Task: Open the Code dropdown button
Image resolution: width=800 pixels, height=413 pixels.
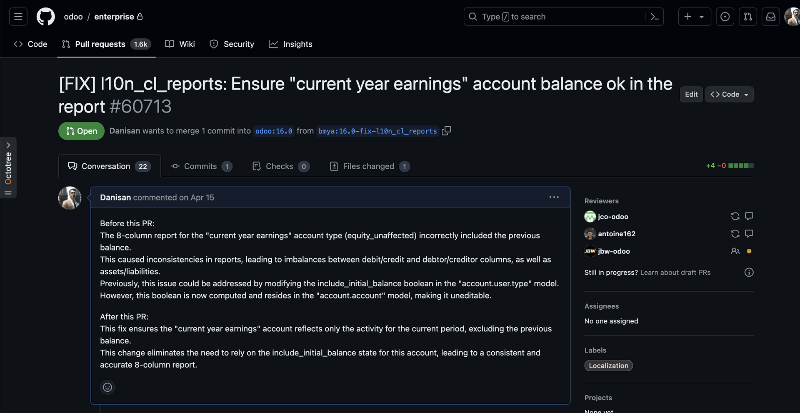Action: coord(729,95)
